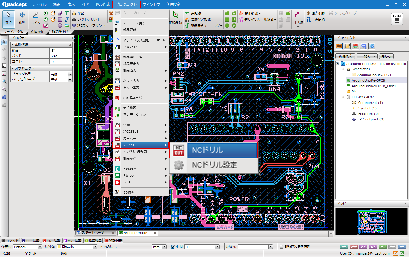Open the PCB作成 menu

[103, 4]
